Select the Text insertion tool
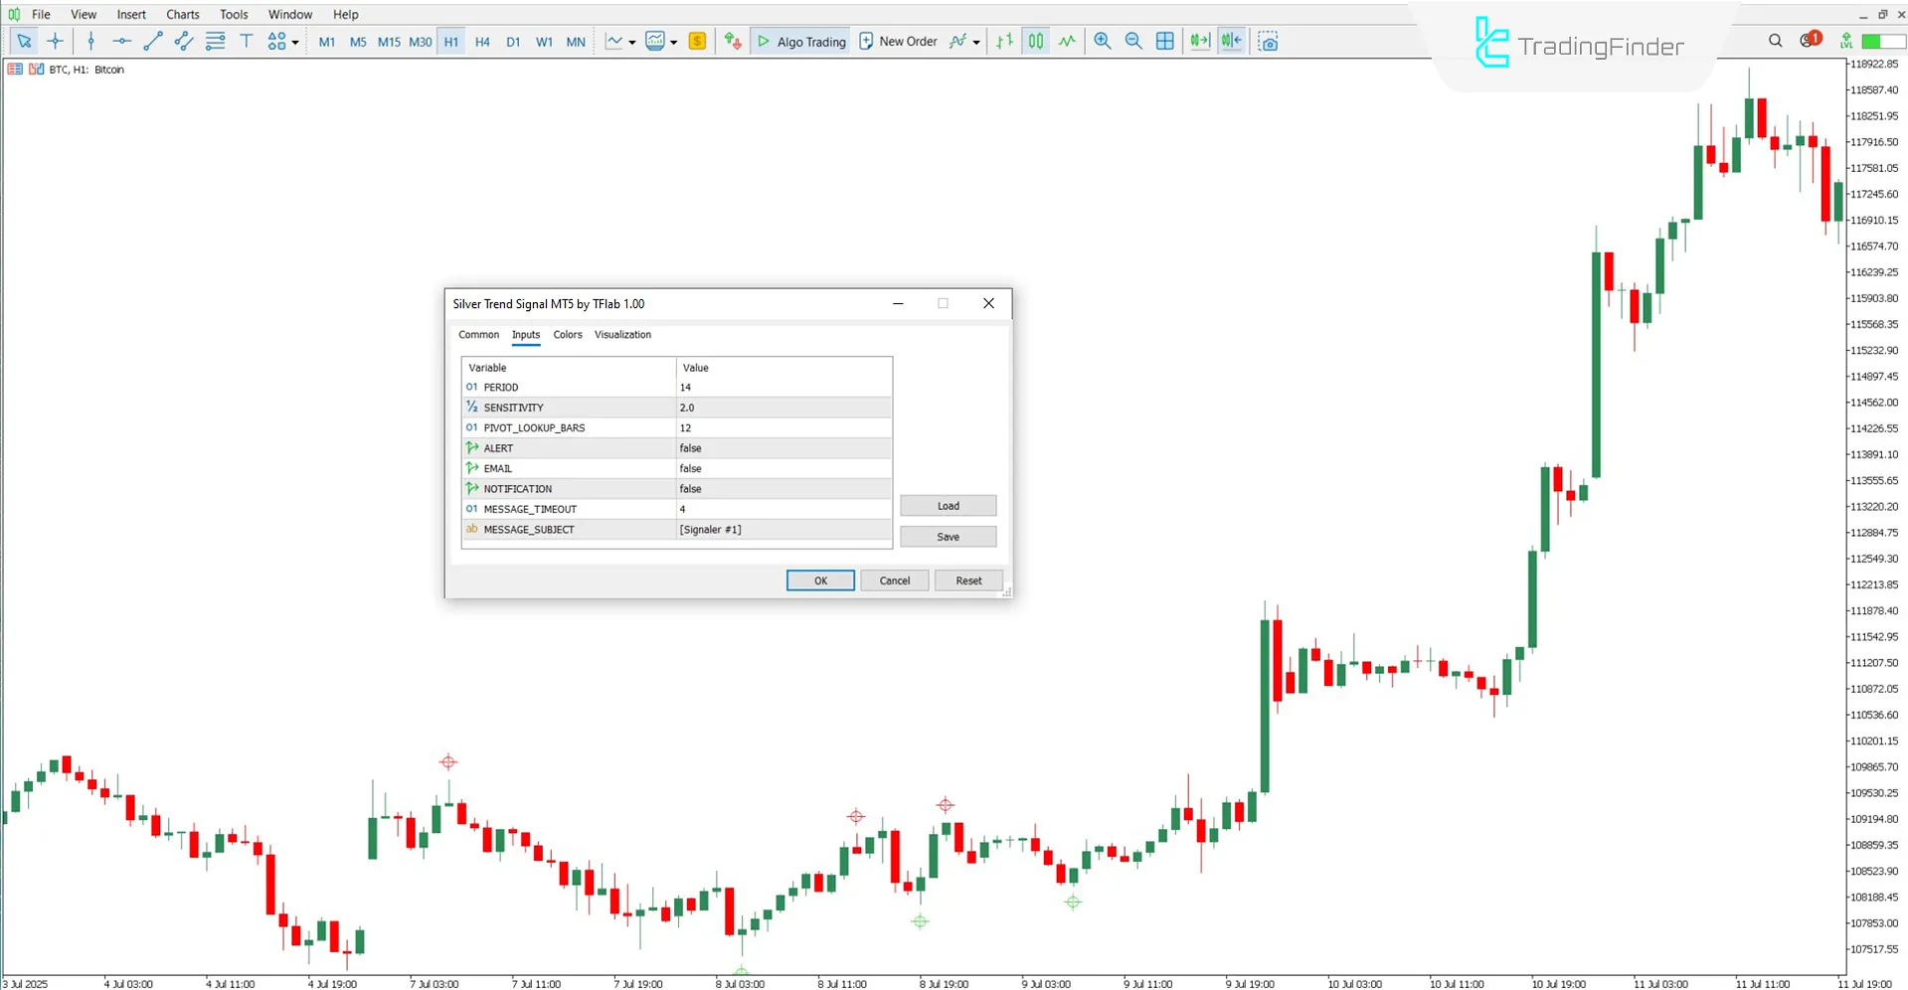The height and width of the screenshot is (990, 1908). point(247,41)
